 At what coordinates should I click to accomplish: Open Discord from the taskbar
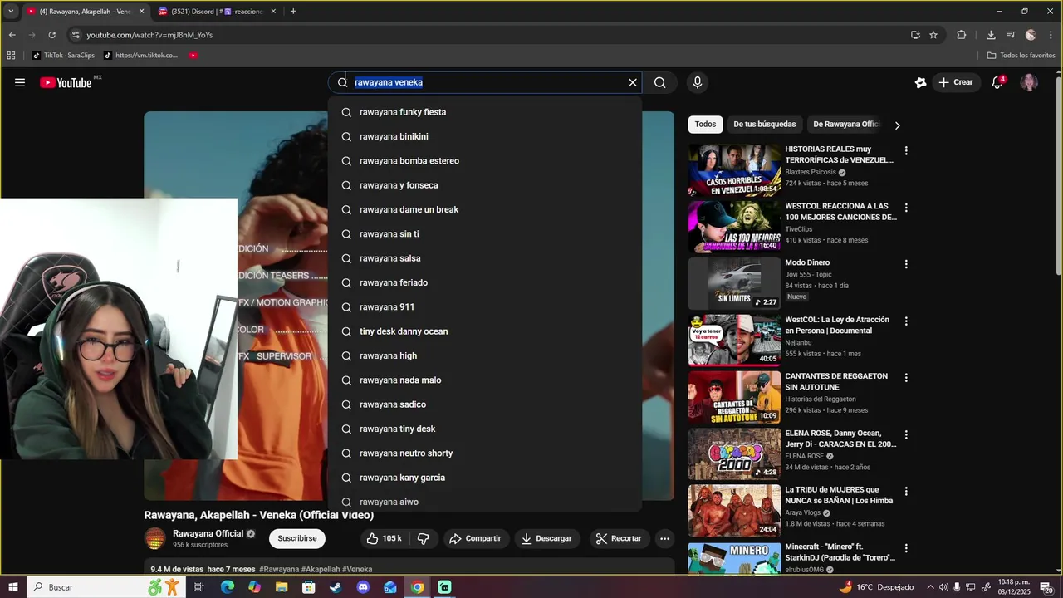(363, 587)
